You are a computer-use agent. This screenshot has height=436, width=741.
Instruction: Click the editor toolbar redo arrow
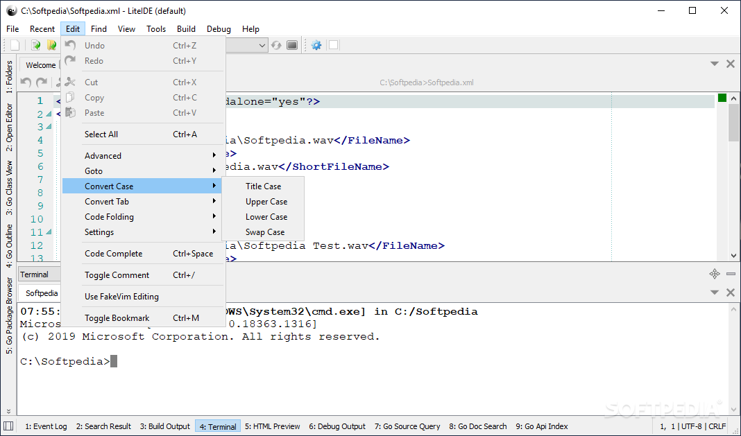[x=42, y=82]
